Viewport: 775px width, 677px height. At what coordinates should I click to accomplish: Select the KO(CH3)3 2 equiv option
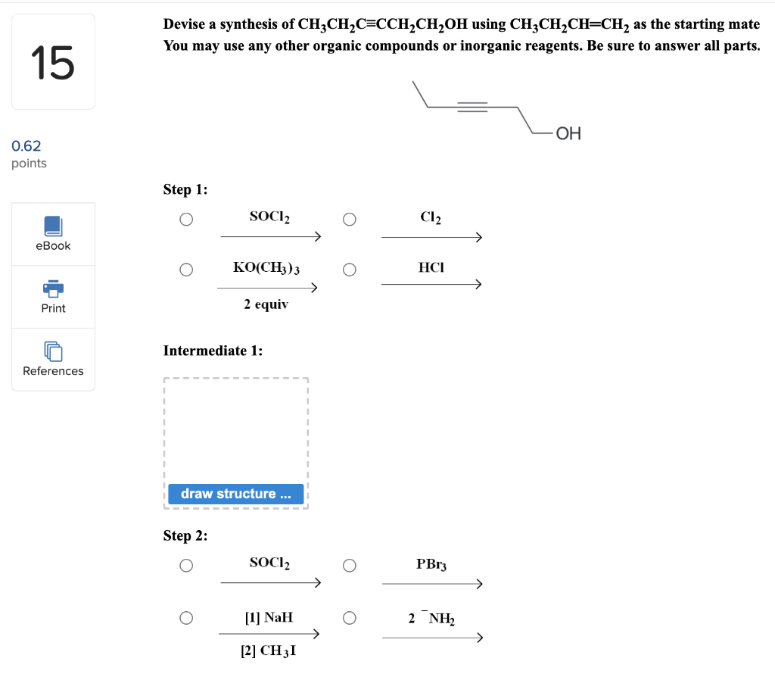185,270
